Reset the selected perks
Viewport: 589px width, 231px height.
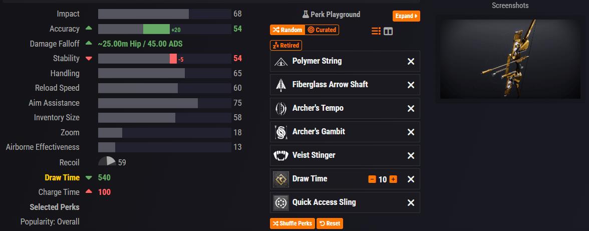click(x=330, y=223)
